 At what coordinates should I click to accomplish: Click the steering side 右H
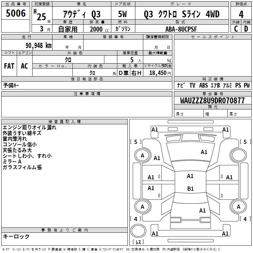coord(136,73)
